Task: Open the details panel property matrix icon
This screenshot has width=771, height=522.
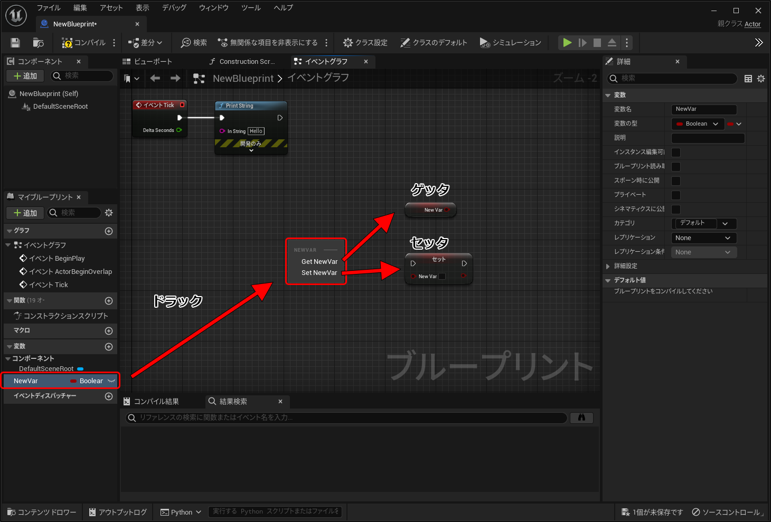Action: [748, 79]
